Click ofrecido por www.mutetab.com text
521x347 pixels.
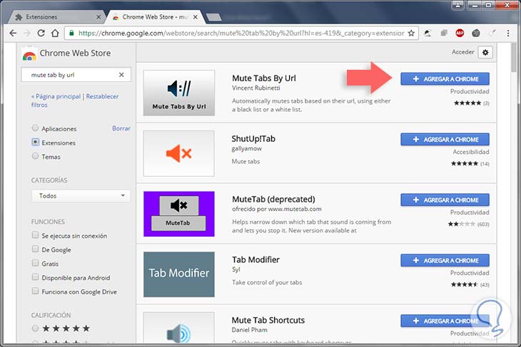[276, 209]
